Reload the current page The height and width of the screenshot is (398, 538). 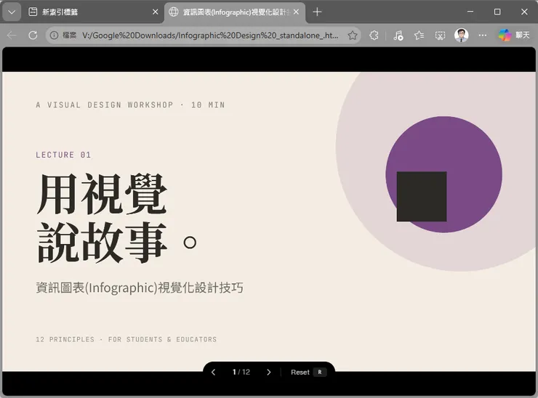tap(33, 35)
